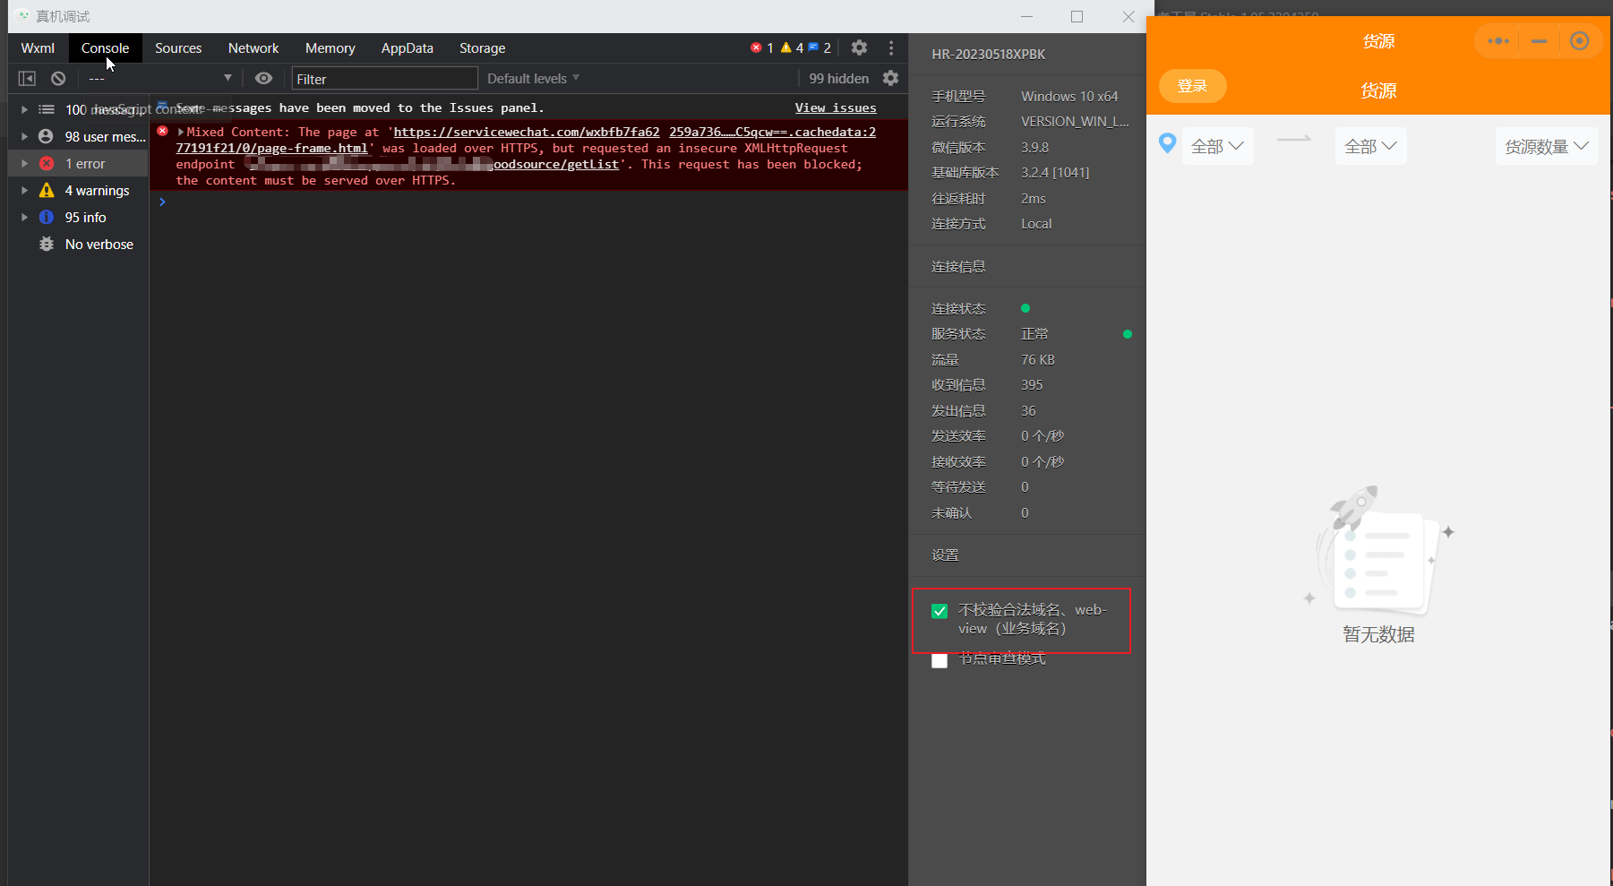This screenshot has width=1613, height=886.
Task: Click the error icon on Mixed Content message
Action: pyautogui.click(x=162, y=131)
